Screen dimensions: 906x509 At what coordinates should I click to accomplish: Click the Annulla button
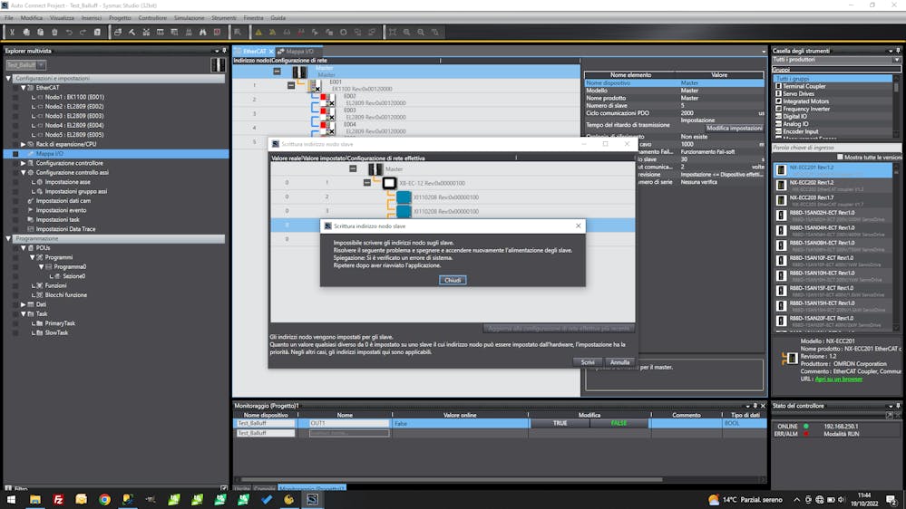coord(619,361)
